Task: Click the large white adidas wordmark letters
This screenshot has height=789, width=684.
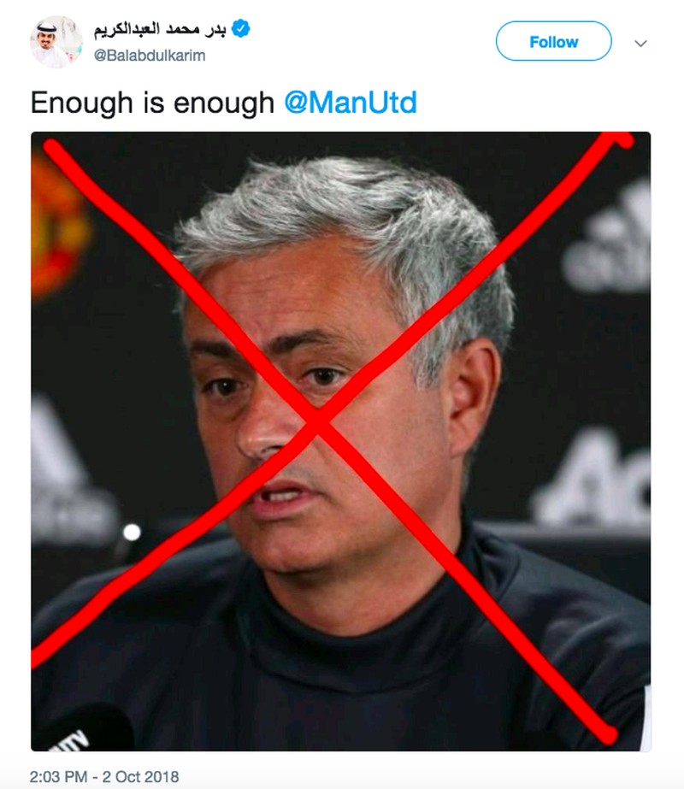Action: 593,480
